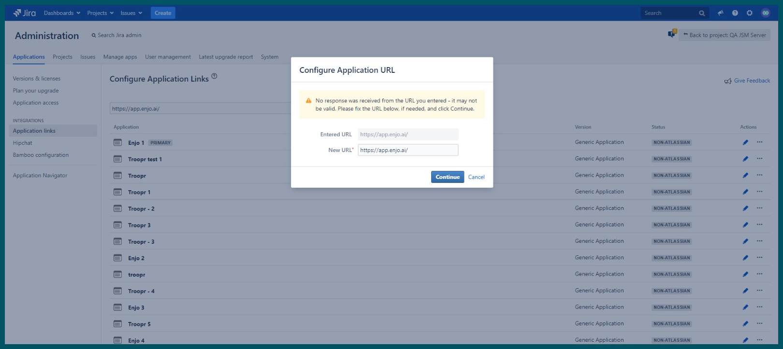Click the Entered URL field
Image resolution: width=783 pixels, height=349 pixels.
pyautogui.click(x=408, y=135)
